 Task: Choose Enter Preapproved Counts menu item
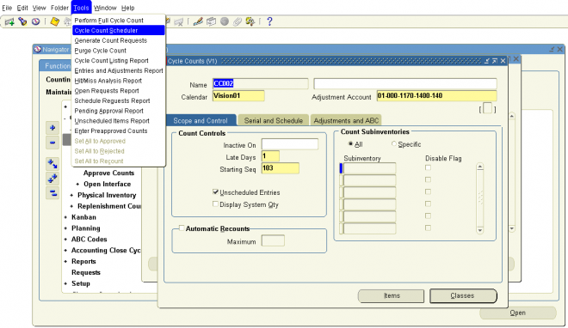[119, 131]
